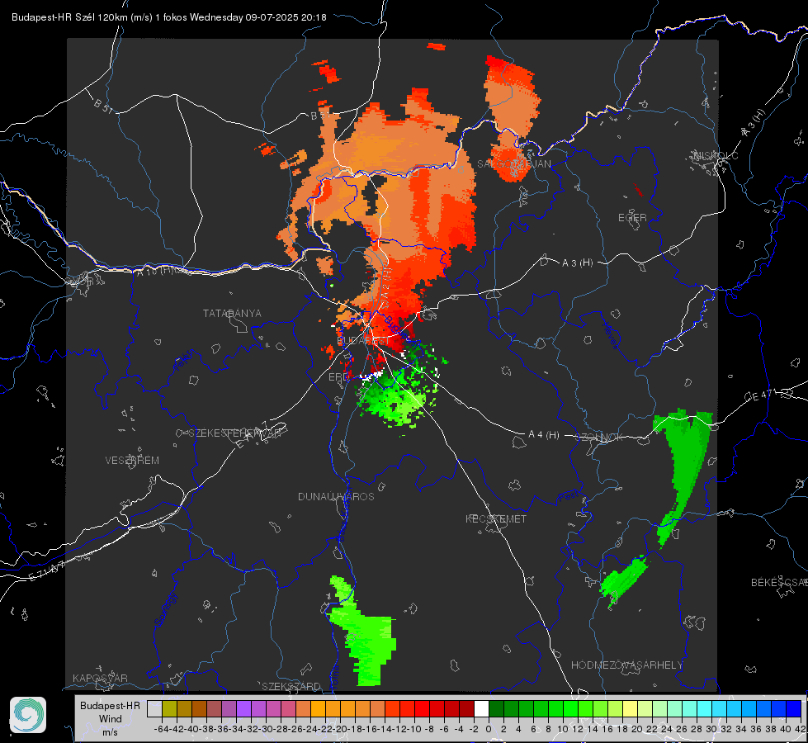Click the TATABÁNYA city label

click(x=232, y=314)
